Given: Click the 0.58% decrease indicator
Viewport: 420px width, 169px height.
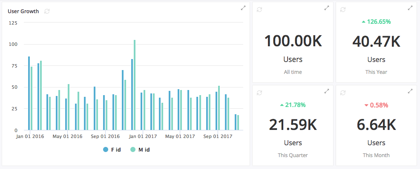Looking at the screenshot, I should pyautogui.click(x=377, y=105).
